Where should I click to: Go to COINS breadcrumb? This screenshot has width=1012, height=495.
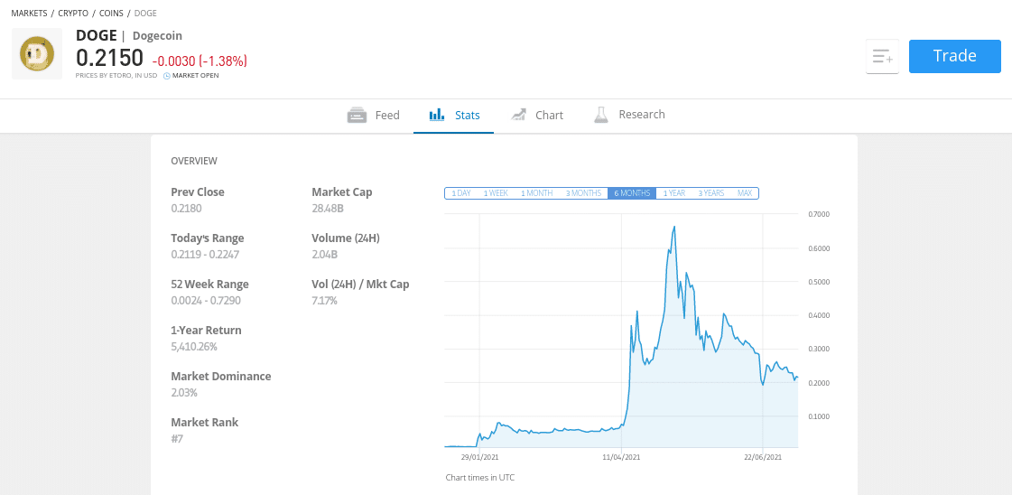[x=111, y=13]
